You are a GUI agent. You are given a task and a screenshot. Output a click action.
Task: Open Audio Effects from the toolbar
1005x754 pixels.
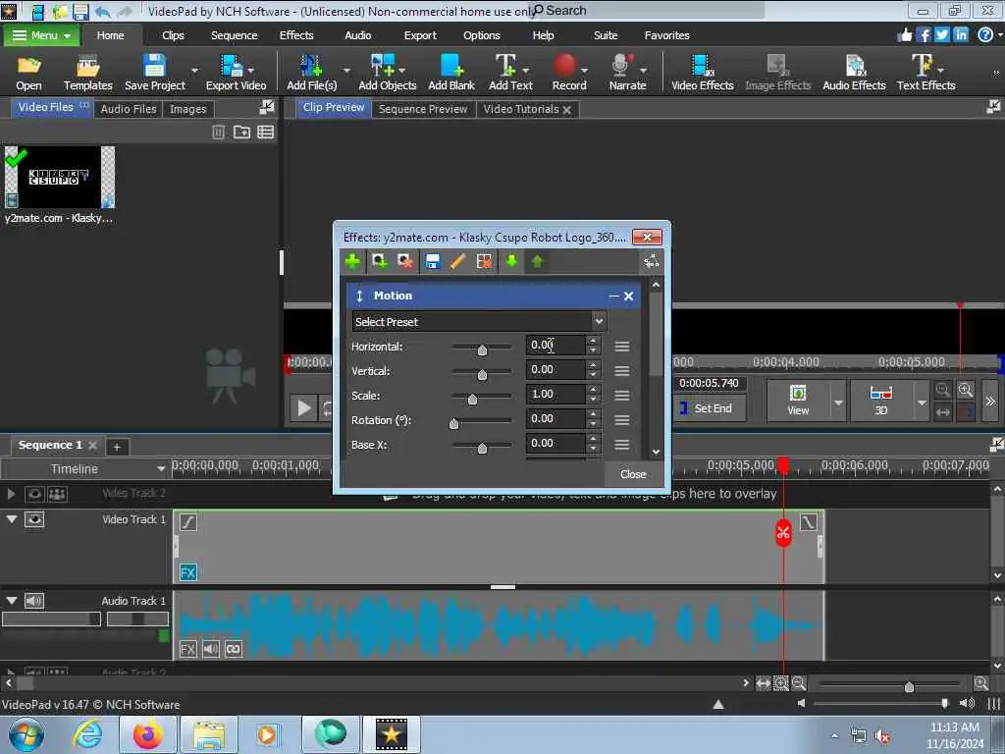[854, 73]
